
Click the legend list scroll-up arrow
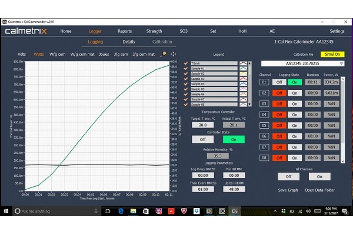coord(249,63)
